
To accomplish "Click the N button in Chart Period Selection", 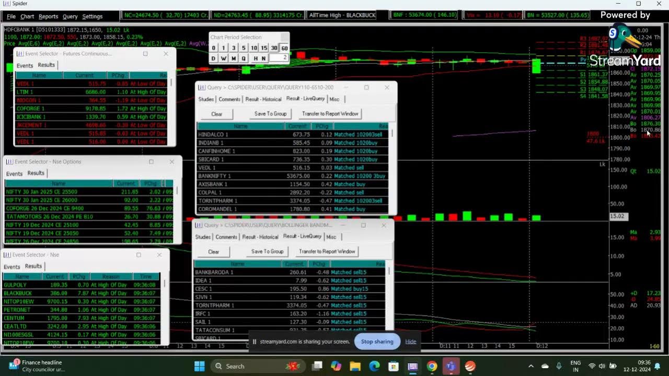I will pyautogui.click(x=264, y=58).
